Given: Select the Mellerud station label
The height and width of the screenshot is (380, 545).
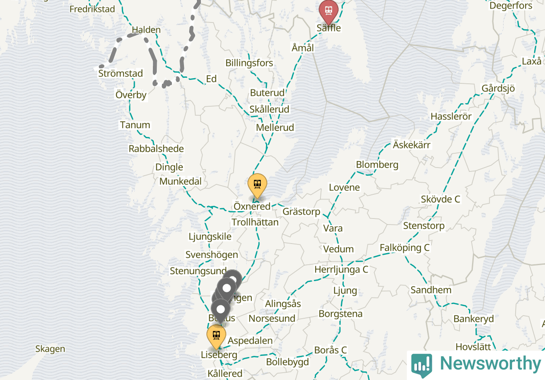Looking at the screenshot, I should click(275, 127).
